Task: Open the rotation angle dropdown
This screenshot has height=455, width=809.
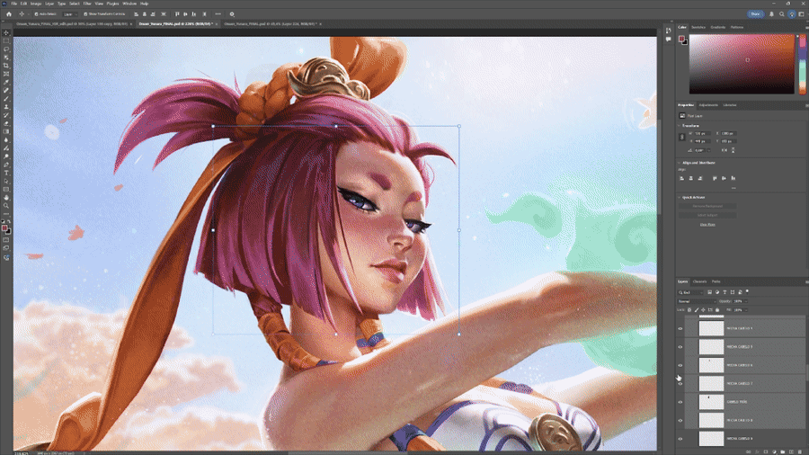Action: coord(708,150)
